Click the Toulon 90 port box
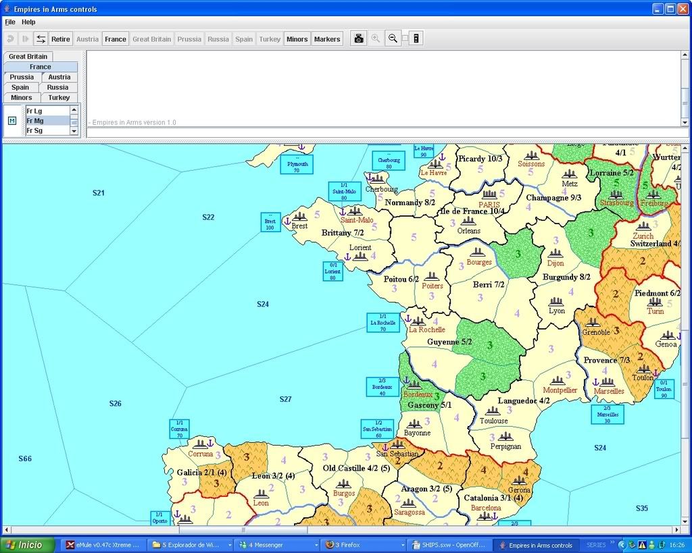The height and width of the screenshot is (553, 692). point(664,389)
